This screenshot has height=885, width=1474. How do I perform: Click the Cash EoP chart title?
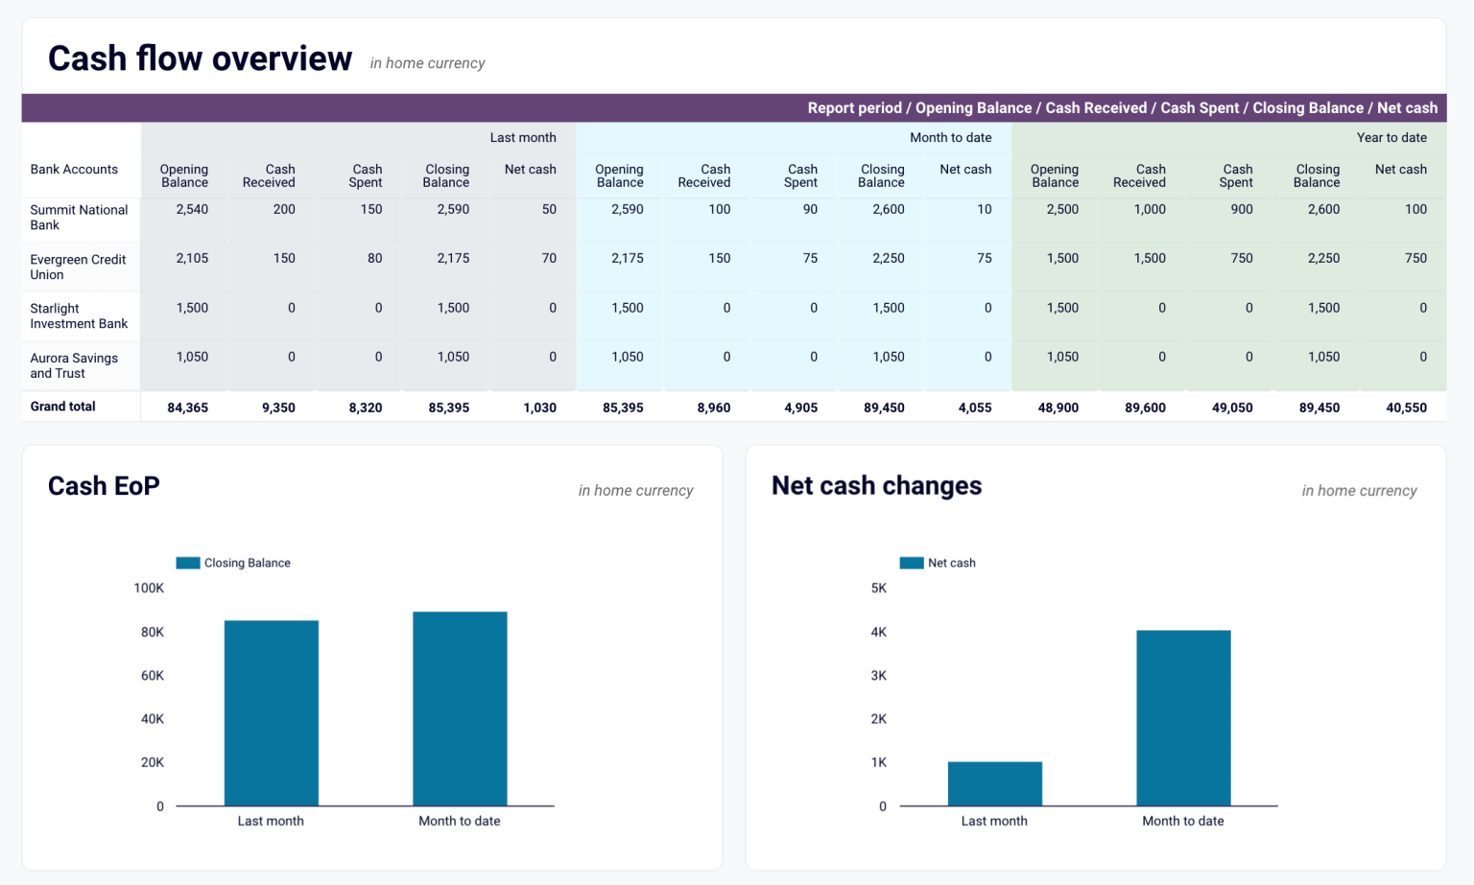coord(104,486)
